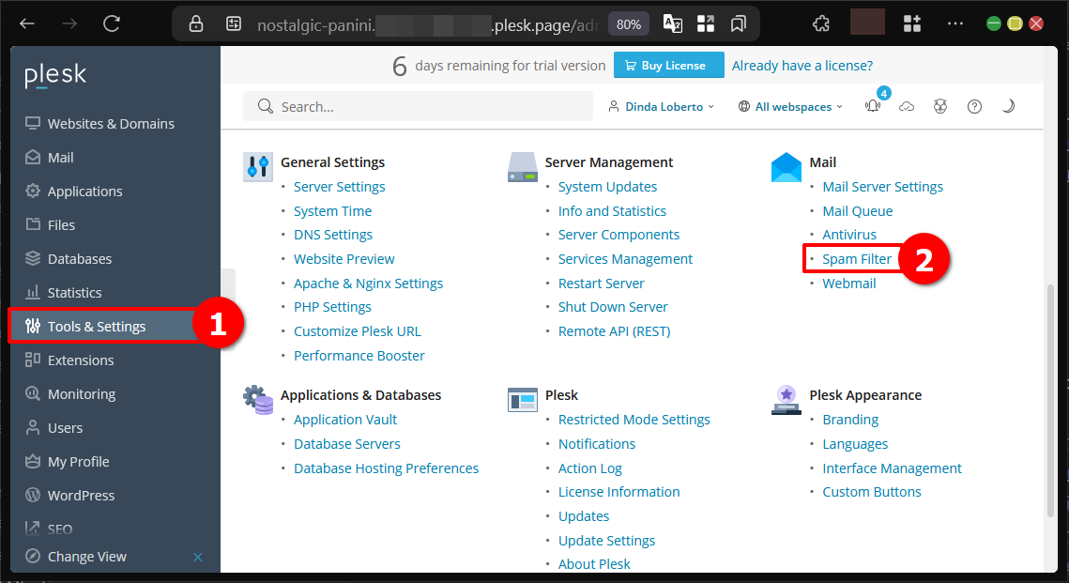Toggle dark mode with the moon icon

tap(1008, 106)
